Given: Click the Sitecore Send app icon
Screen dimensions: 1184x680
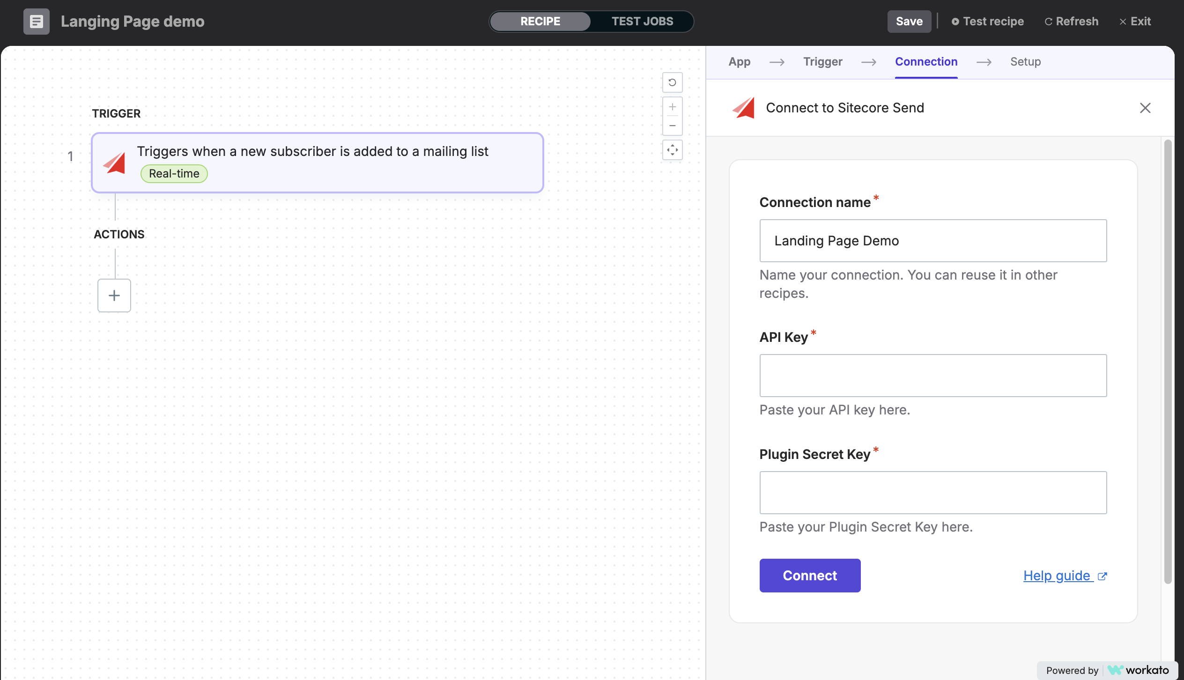Looking at the screenshot, I should 743,107.
